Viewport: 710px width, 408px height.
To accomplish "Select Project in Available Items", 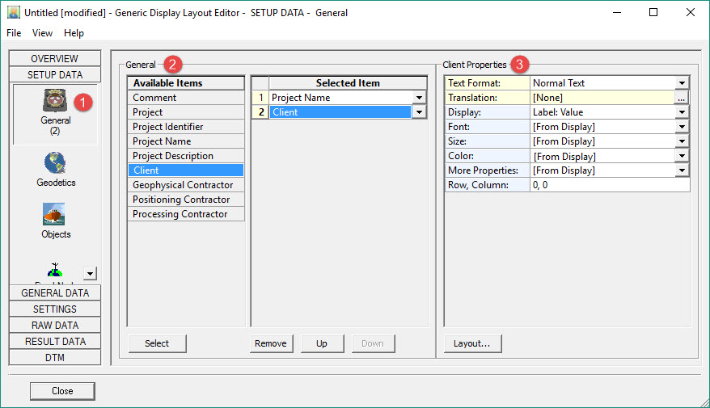I will (186, 112).
